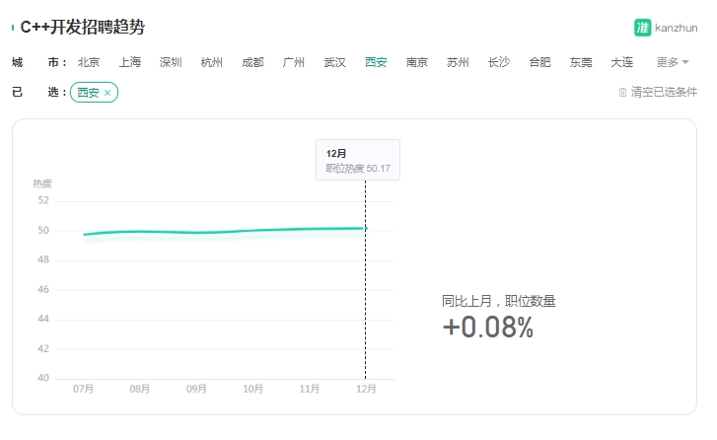Choose 杭州 from the city list
Screen dimensions: 717x440
(x=212, y=62)
